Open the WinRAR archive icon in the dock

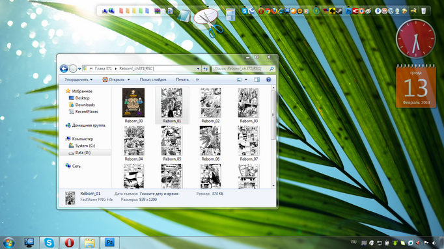pos(157,11)
